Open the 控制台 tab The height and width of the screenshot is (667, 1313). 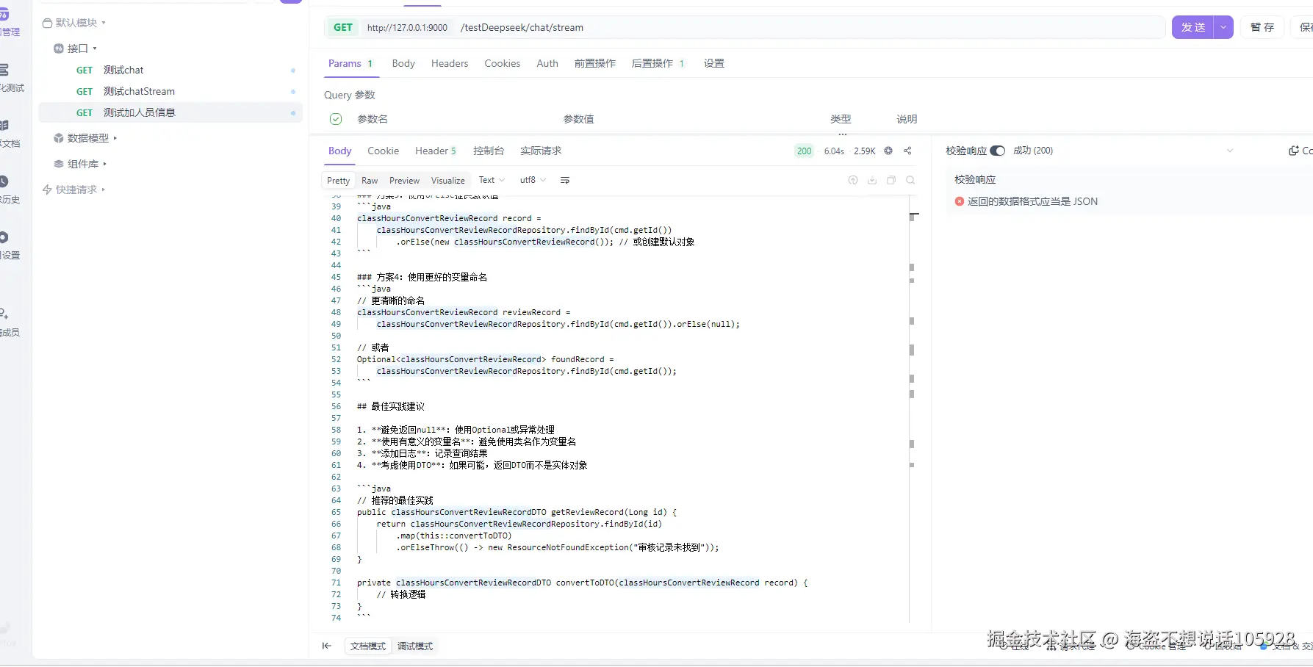(489, 151)
